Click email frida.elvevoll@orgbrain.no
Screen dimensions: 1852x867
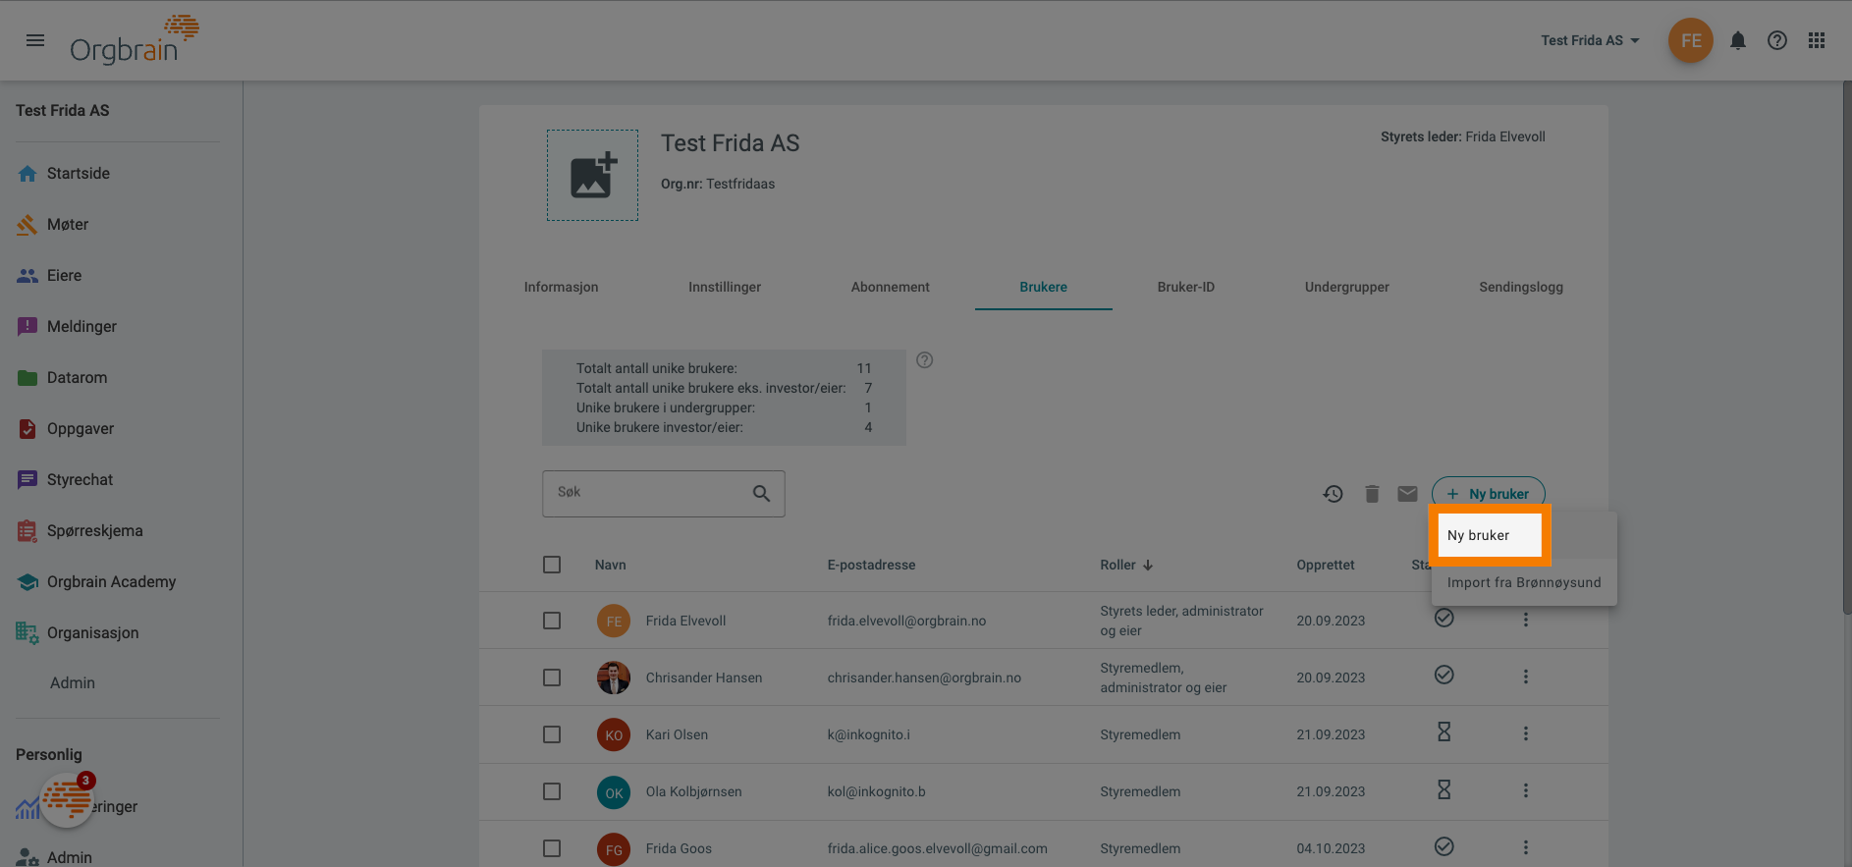tap(906, 621)
